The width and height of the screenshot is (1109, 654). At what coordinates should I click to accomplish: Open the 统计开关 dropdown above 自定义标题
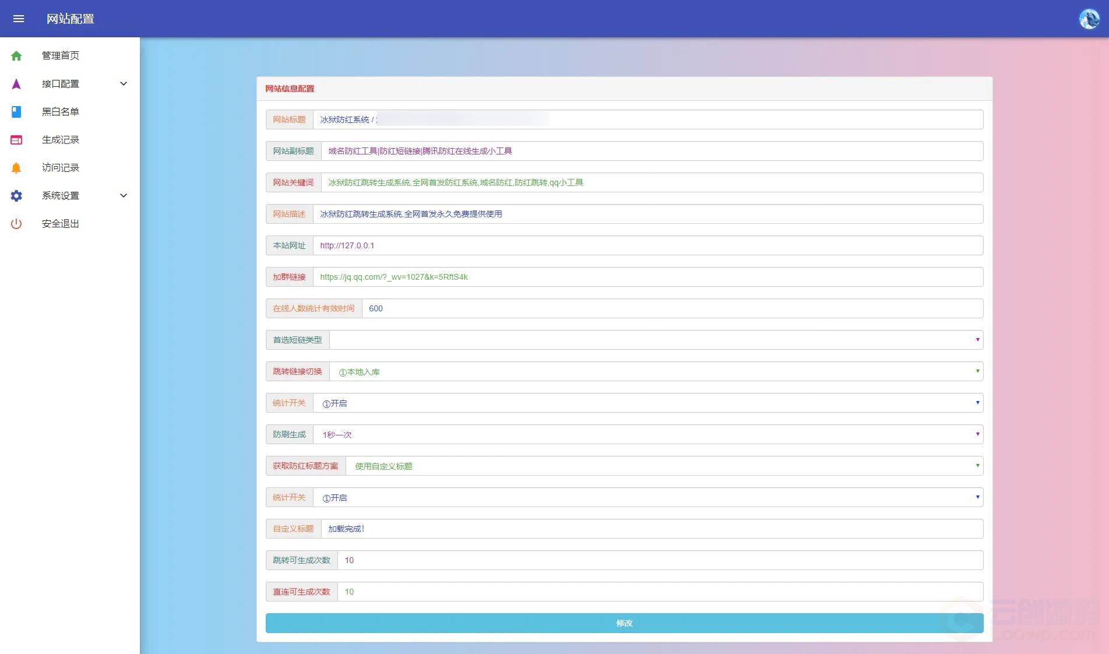pos(648,497)
